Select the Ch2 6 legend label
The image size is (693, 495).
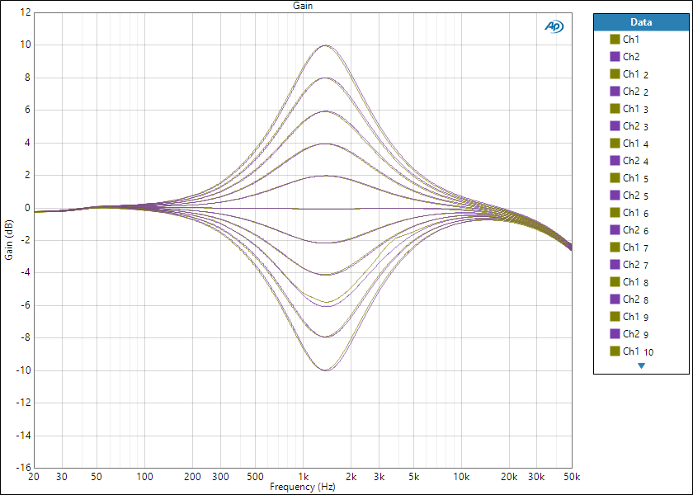click(x=635, y=230)
